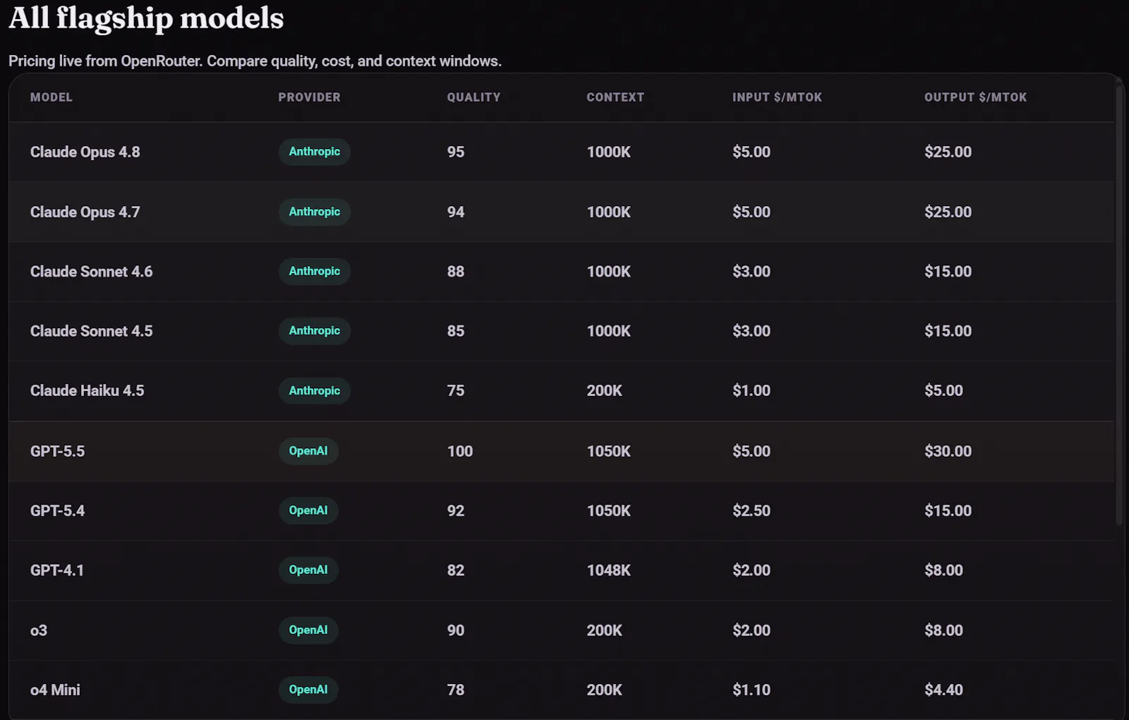Click the 1048K context value for GPT-4.1
The image size is (1129, 720).
pyautogui.click(x=608, y=570)
